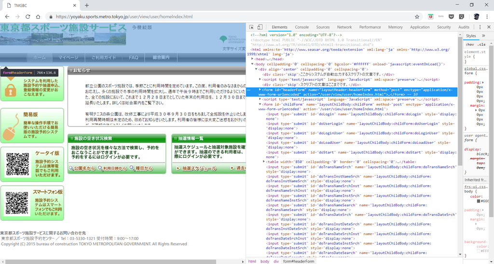Switch to the Audits DevTools tab
The width and height of the screenshot is (494, 264).
(x=464, y=27)
